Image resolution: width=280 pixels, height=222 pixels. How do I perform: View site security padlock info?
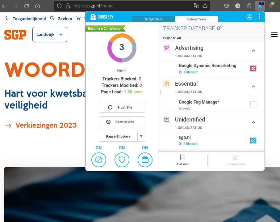(68, 6)
